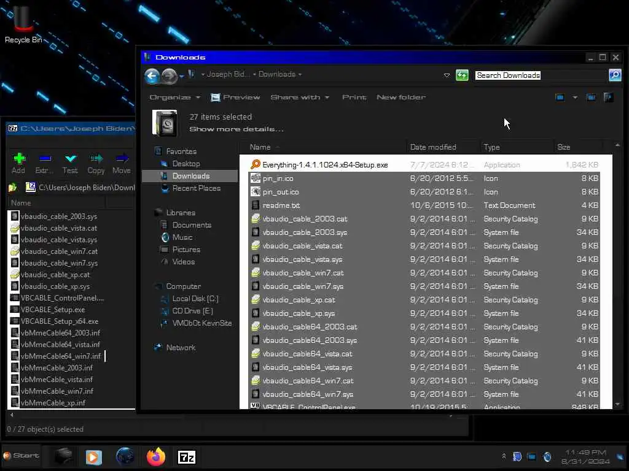Click the Forward arrow in Downloads window
Viewport: 629px width, 471px height.
coord(170,75)
